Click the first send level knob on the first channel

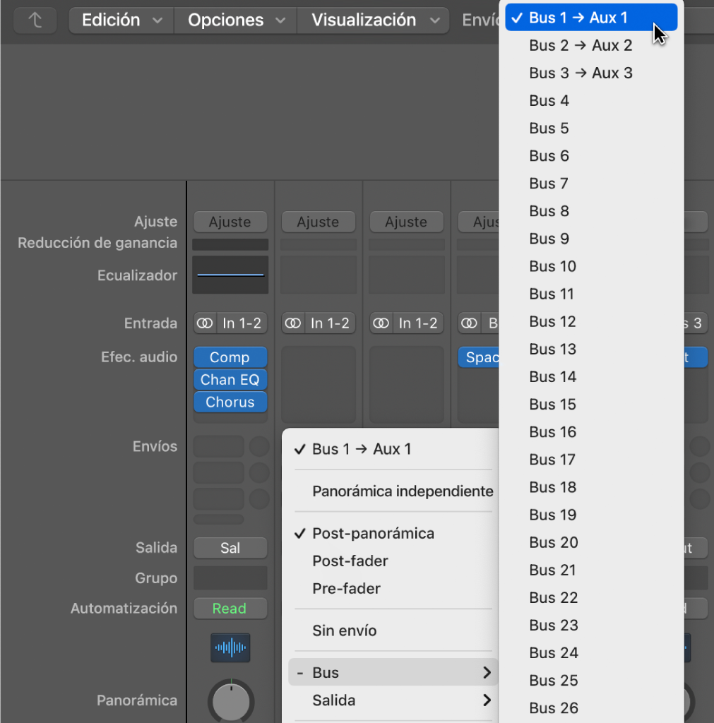(x=259, y=446)
